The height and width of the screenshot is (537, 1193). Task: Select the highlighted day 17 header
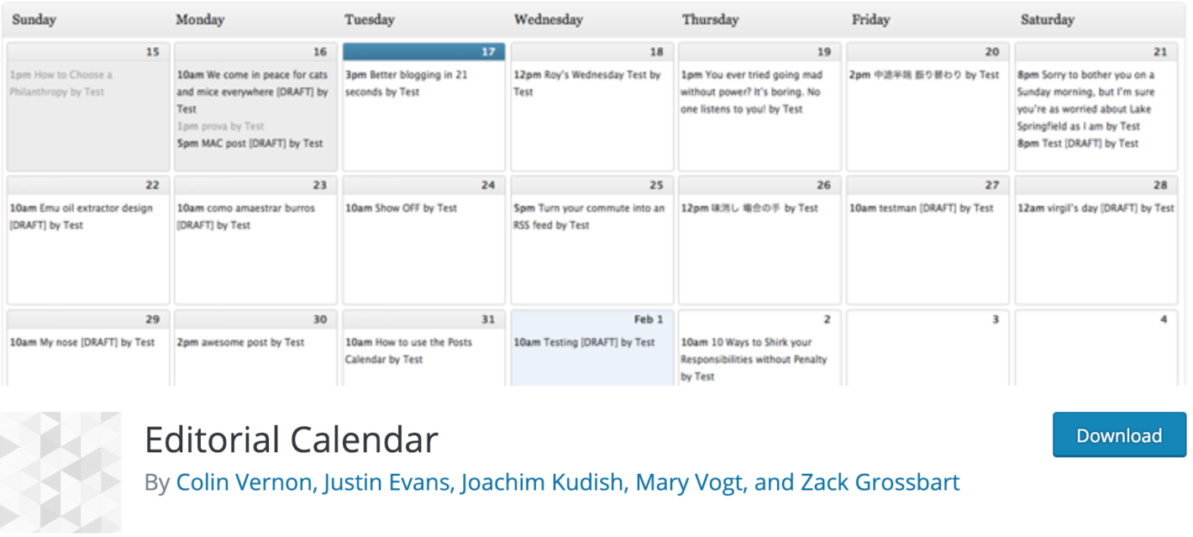click(x=423, y=52)
